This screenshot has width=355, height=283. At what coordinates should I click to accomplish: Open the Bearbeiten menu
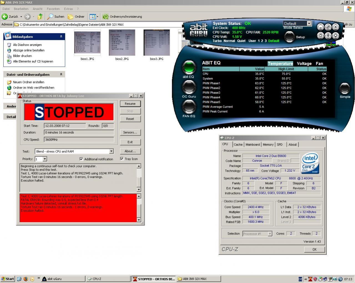point(21,9)
